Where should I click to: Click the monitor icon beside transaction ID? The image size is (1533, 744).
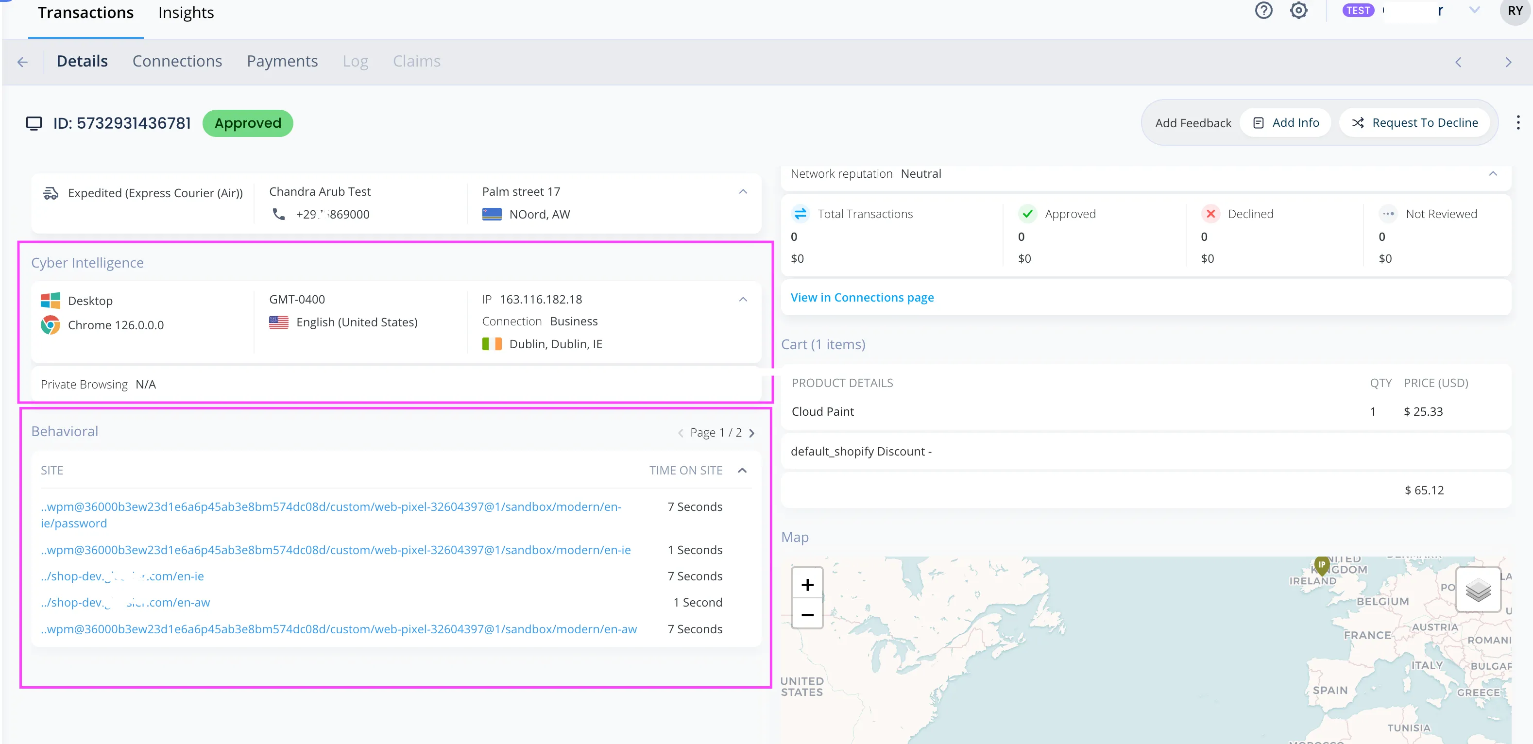(x=34, y=123)
